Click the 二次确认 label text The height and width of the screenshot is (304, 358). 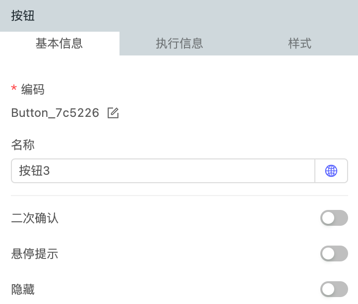(x=35, y=218)
